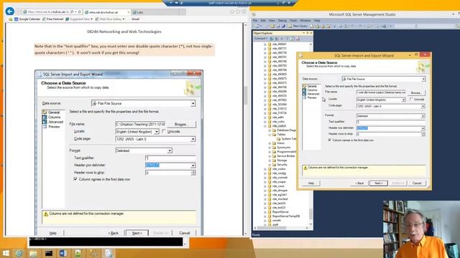Refresh the page in the address bar

pos(80,12)
